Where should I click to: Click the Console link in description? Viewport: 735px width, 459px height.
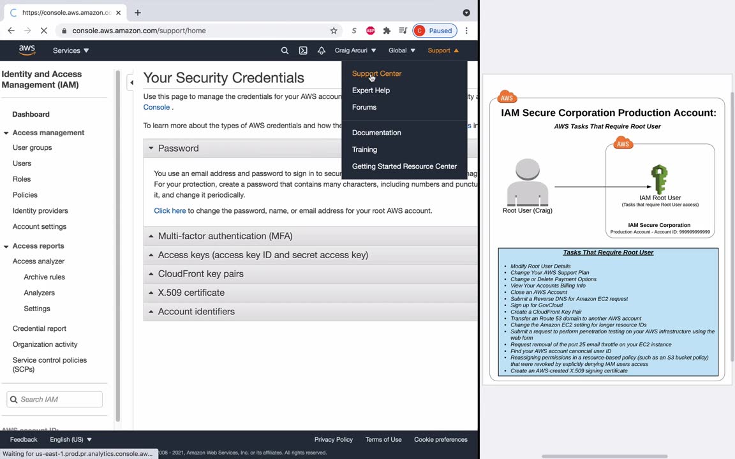tap(156, 107)
